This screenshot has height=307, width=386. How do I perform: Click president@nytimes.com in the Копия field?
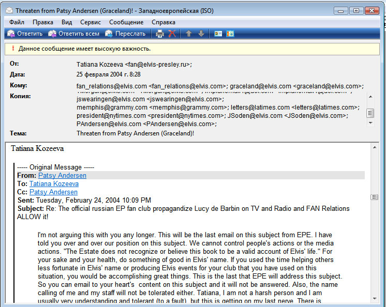click(x=151, y=116)
